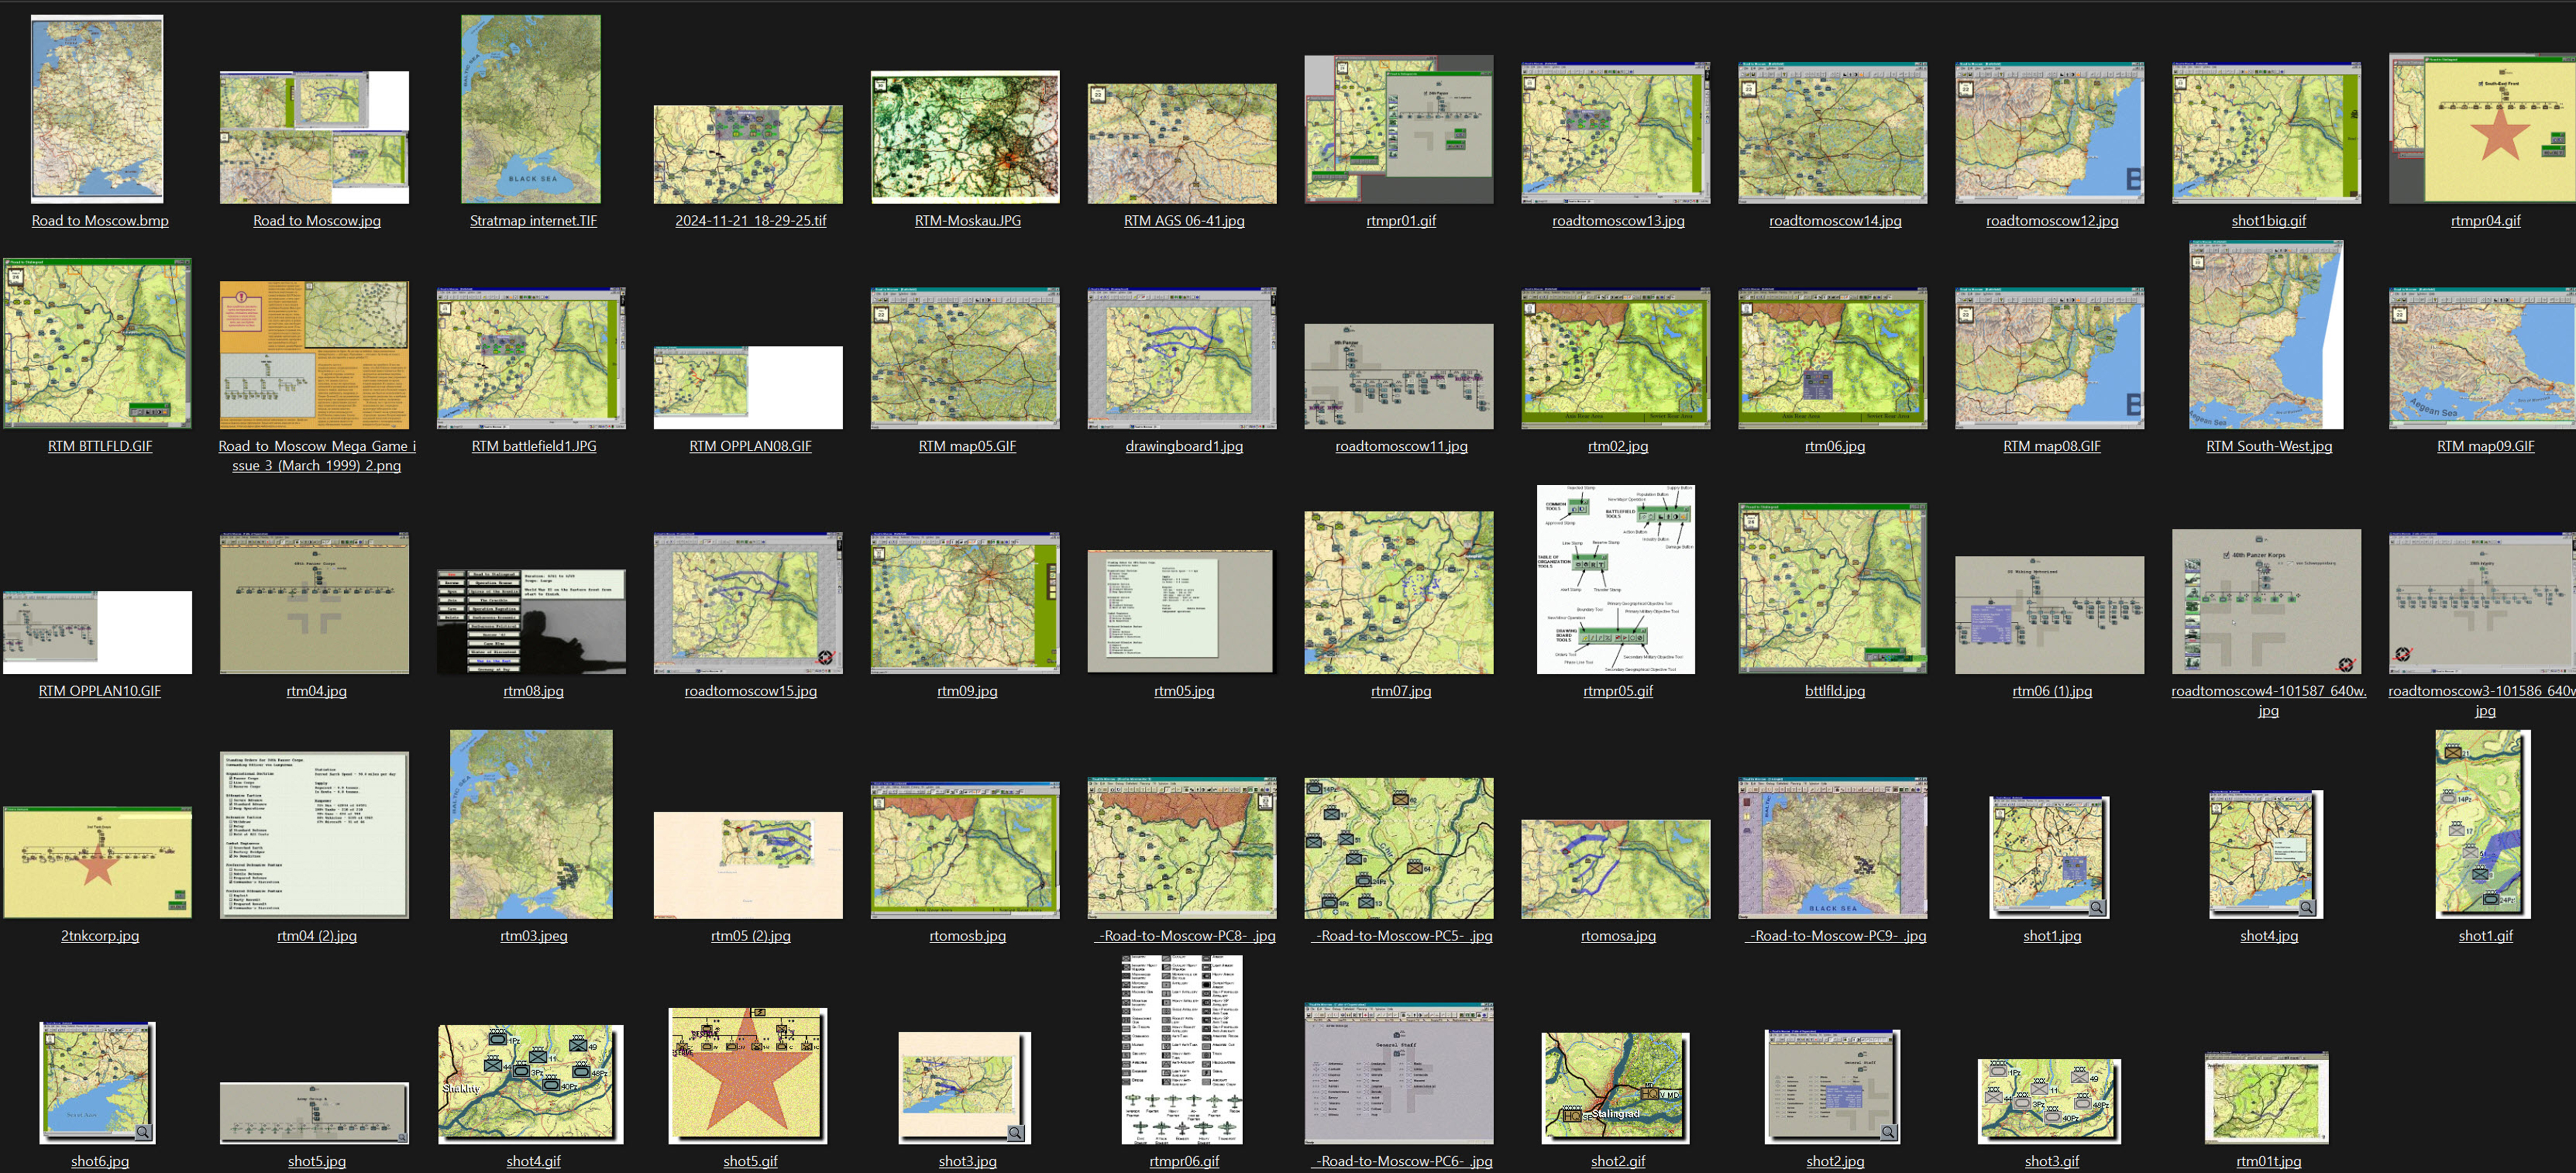This screenshot has width=2576, height=1173.
Task: View the RTM South-West.jpg thumbnail
Action: pyautogui.click(x=2267, y=334)
